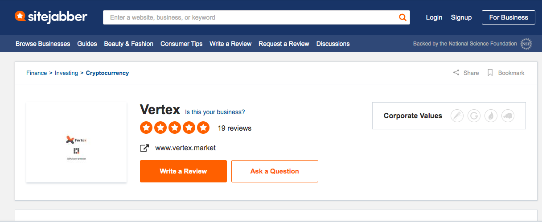The height and width of the screenshot is (223, 542).
Task: Open the Beauty & Fashion menu
Action: click(129, 44)
